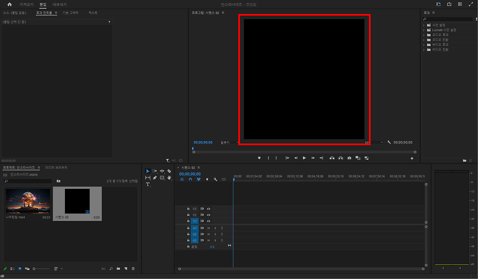478x279 pixels.
Task: Click the trash icon in Project panel
Action: (x=133, y=269)
